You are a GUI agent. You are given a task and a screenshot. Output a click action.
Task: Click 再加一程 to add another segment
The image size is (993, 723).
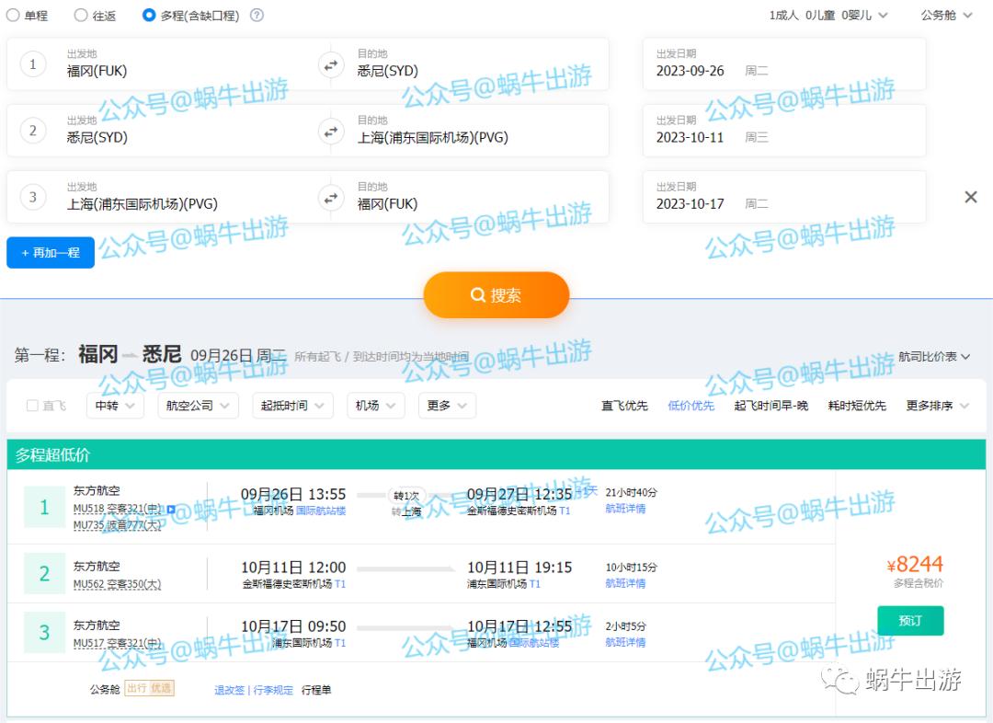51,252
